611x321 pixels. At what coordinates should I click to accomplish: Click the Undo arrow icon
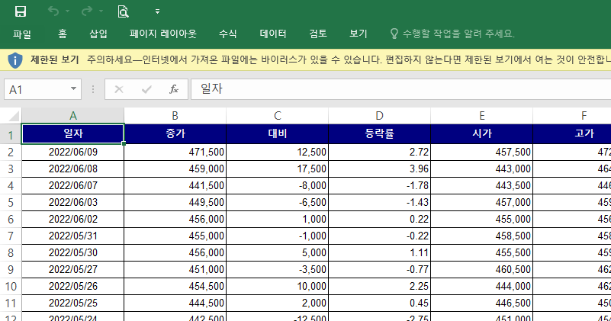pyautogui.click(x=53, y=11)
